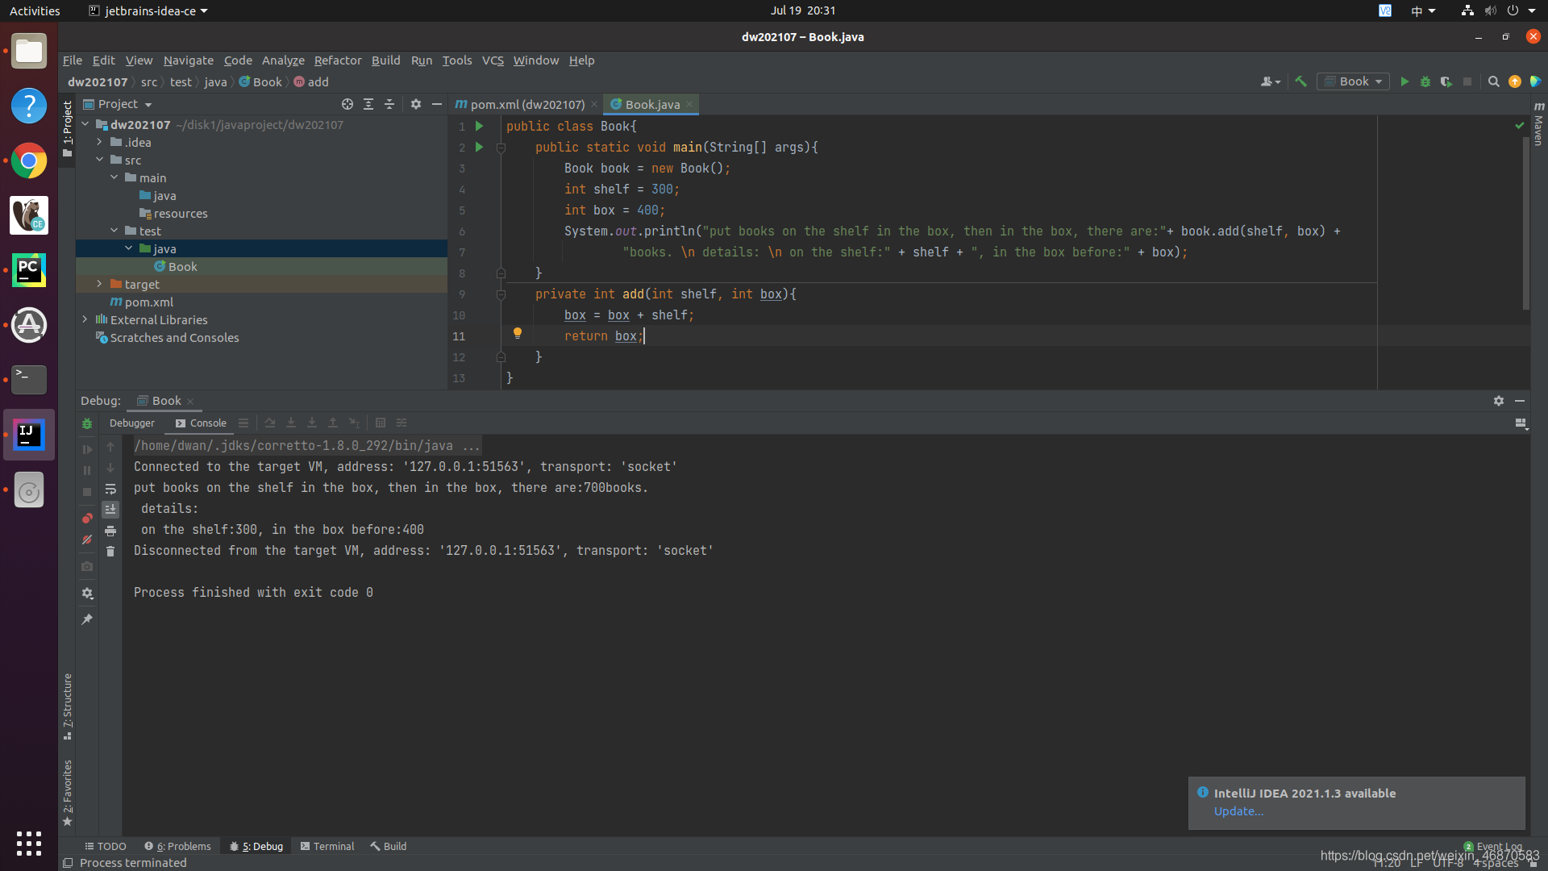The image size is (1548, 871).
Task: Toggle Scroll to End in console sidebar
Action: [x=110, y=510]
